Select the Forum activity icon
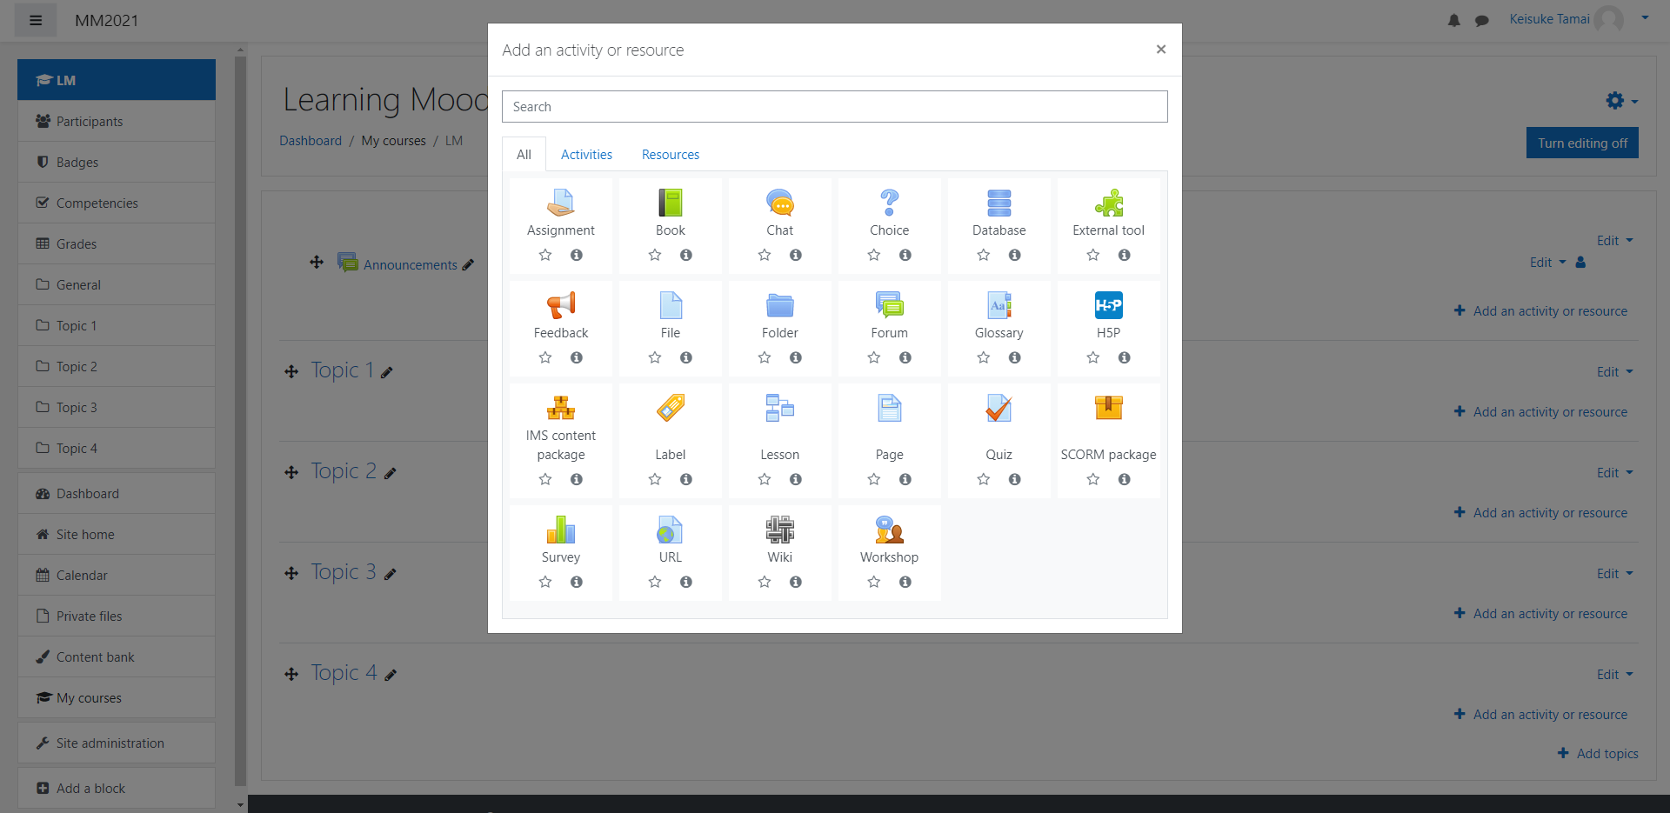Screen dimensions: 1670x813 point(890,305)
